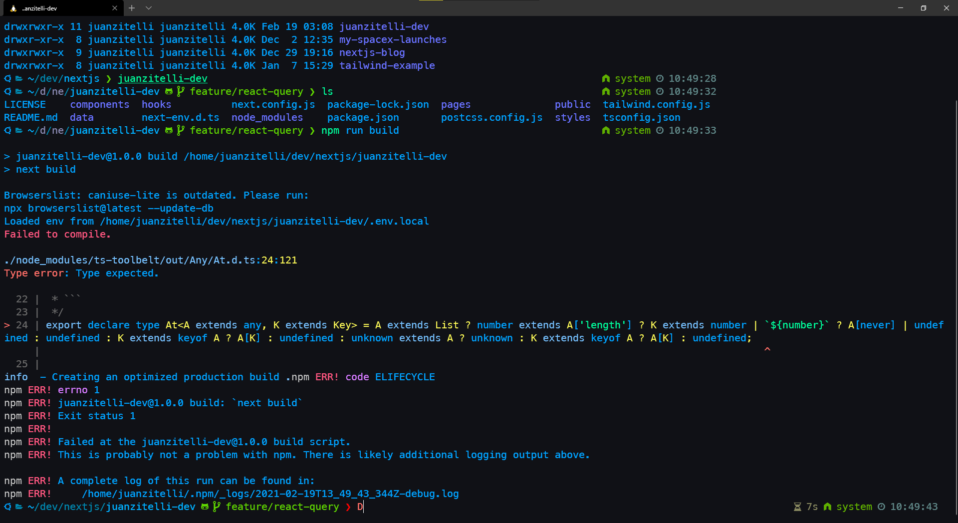The width and height of the screenshot is (958, 523).
Task: Close the anzitelli-dev terminal tab
Action: tap(115, 8)
